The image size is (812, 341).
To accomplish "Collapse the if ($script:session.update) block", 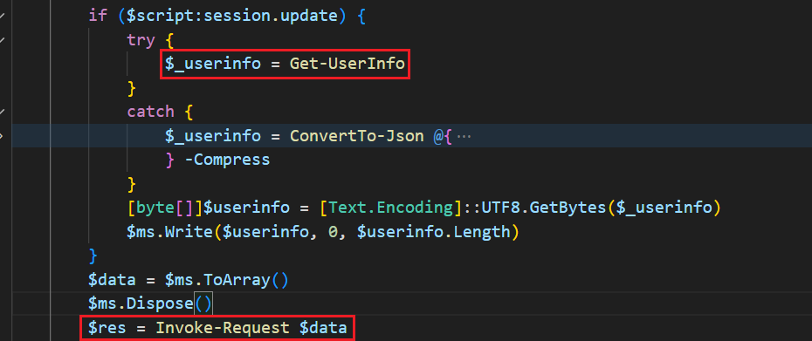I will [x=2, y=16].
